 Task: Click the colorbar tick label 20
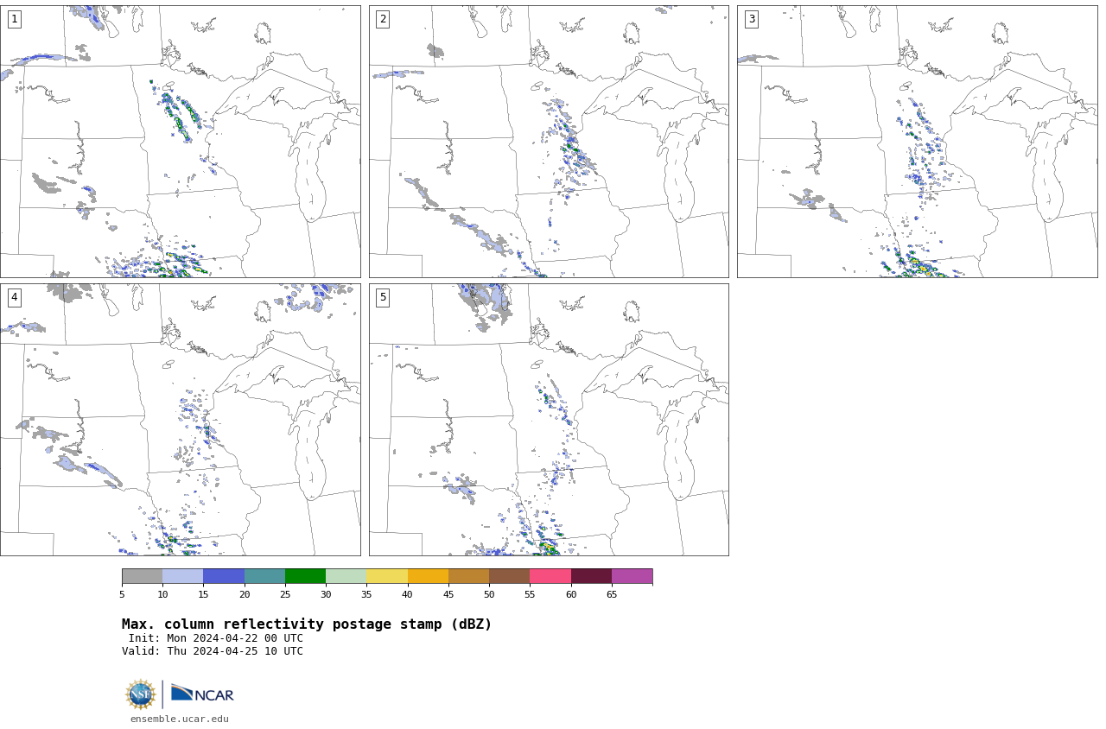pyautogui.click(x=245, y=594)
